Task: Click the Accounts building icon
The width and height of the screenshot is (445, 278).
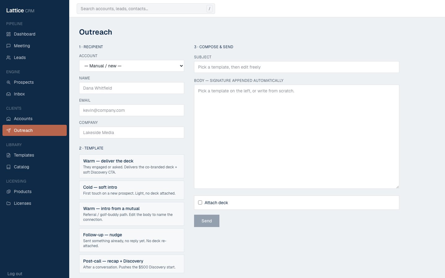Action: tap(9, 119)
